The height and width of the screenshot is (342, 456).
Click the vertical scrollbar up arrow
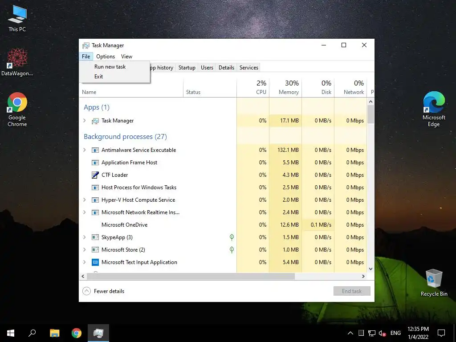tap(370, 102)
